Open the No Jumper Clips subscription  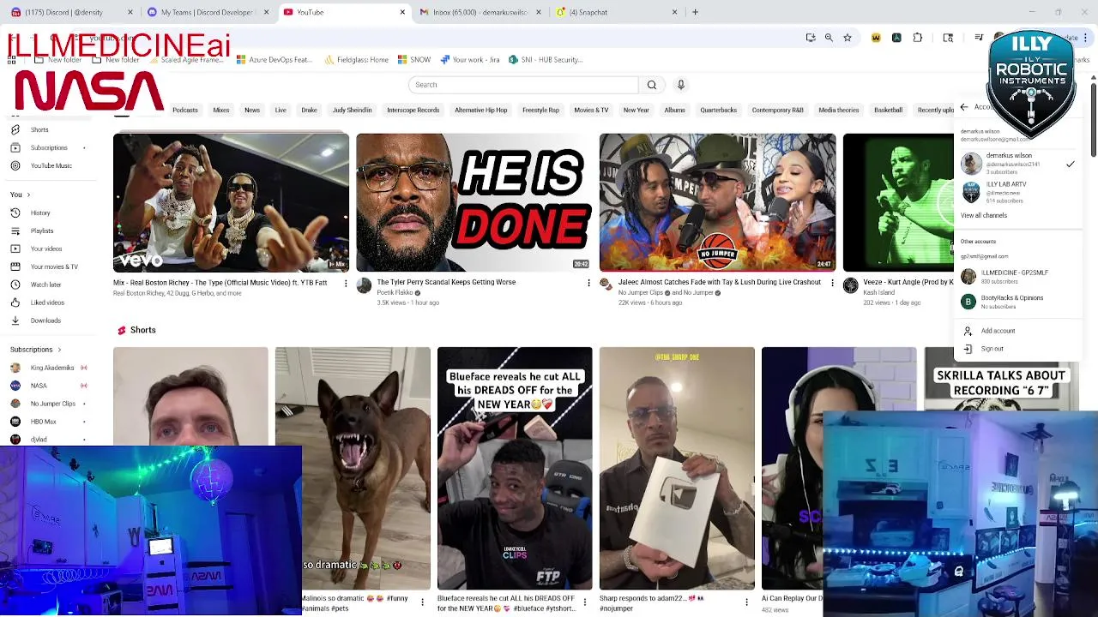[52, 404]
